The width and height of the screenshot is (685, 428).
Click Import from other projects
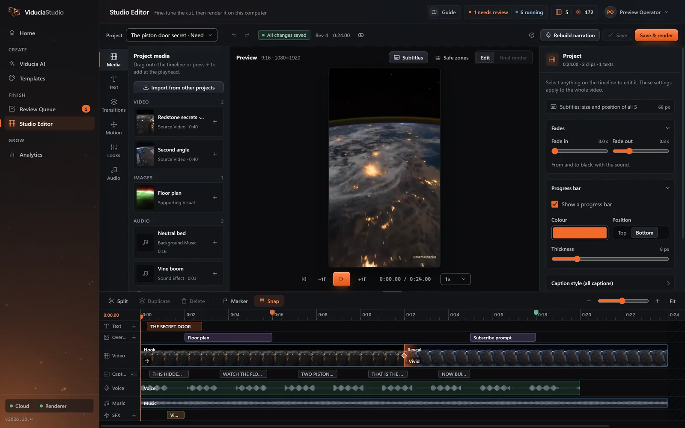pos(179,87)
